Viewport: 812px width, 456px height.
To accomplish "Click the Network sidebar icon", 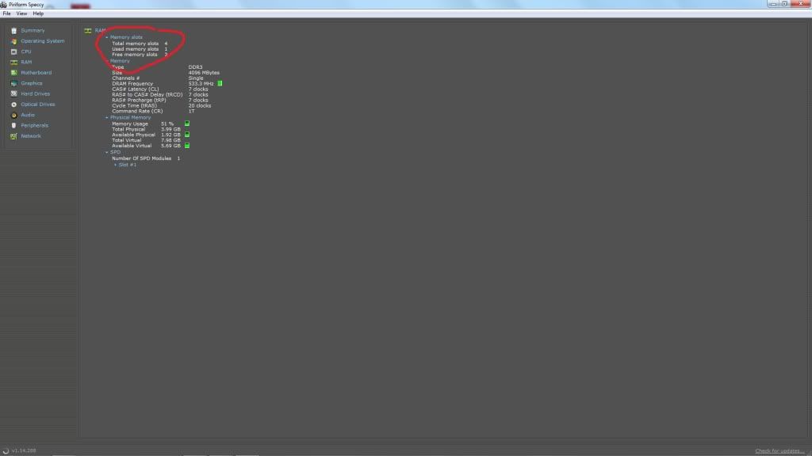I will point(13,136).
